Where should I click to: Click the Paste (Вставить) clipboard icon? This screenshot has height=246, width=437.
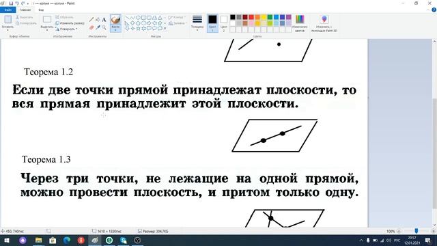[8, 20]
